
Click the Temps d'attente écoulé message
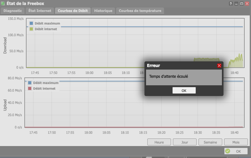[168, 76]
